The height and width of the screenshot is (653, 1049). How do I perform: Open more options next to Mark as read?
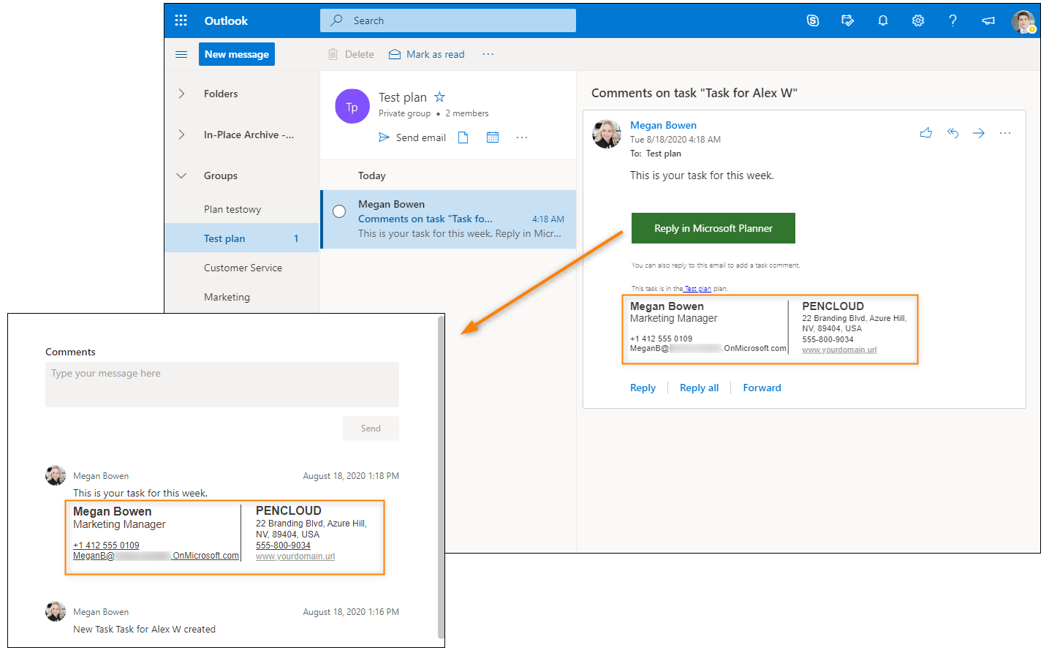coord(488,53)
